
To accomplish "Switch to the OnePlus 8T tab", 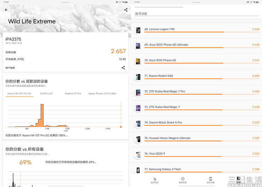I will [x=46, y=93].
